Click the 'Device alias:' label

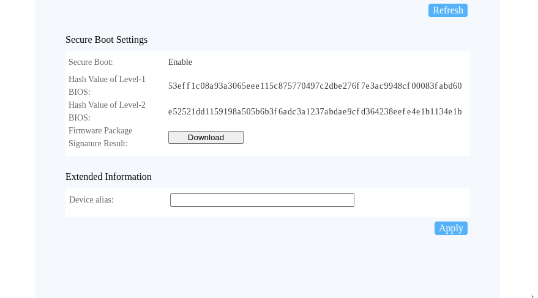coord(91,200)
